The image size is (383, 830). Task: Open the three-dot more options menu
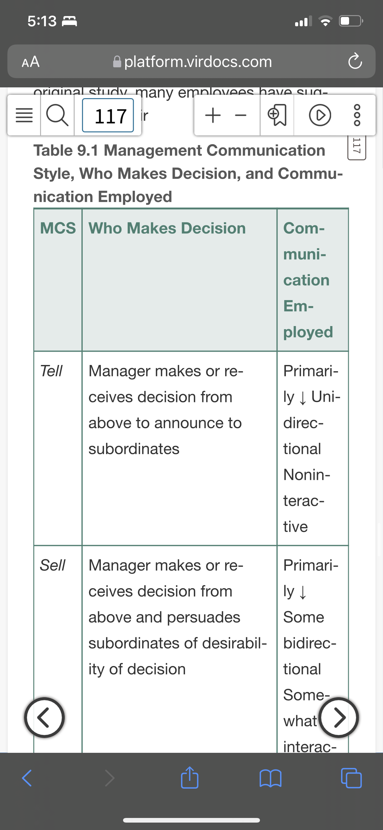point(357,115)
